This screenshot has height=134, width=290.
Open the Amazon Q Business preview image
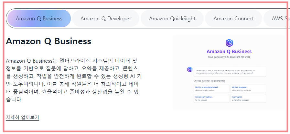click(x=229, y=72)
